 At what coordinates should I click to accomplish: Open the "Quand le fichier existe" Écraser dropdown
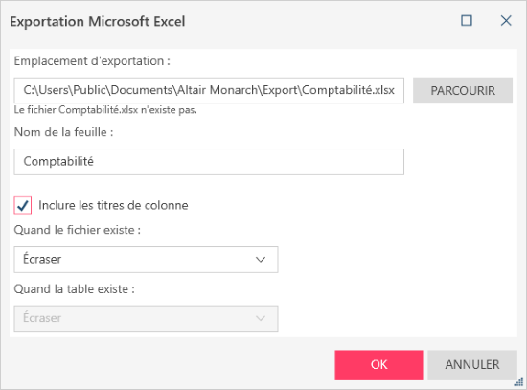[146, 260]
